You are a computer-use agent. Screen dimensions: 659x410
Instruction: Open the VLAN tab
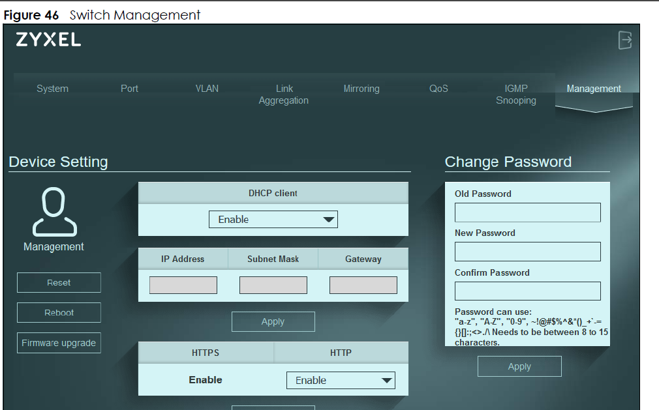(207, 89)
